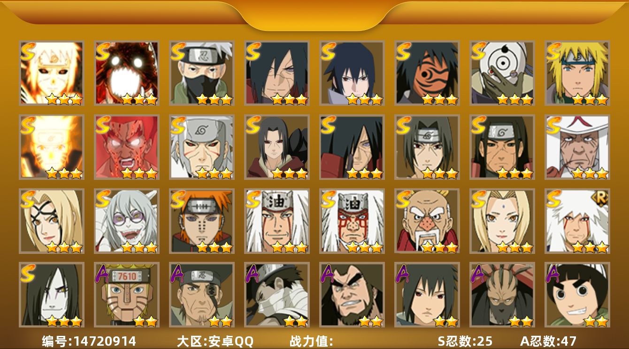Select Third Hokage in white hat
The width and height of the screenshot is (629, 349).
tap(577, 147)
